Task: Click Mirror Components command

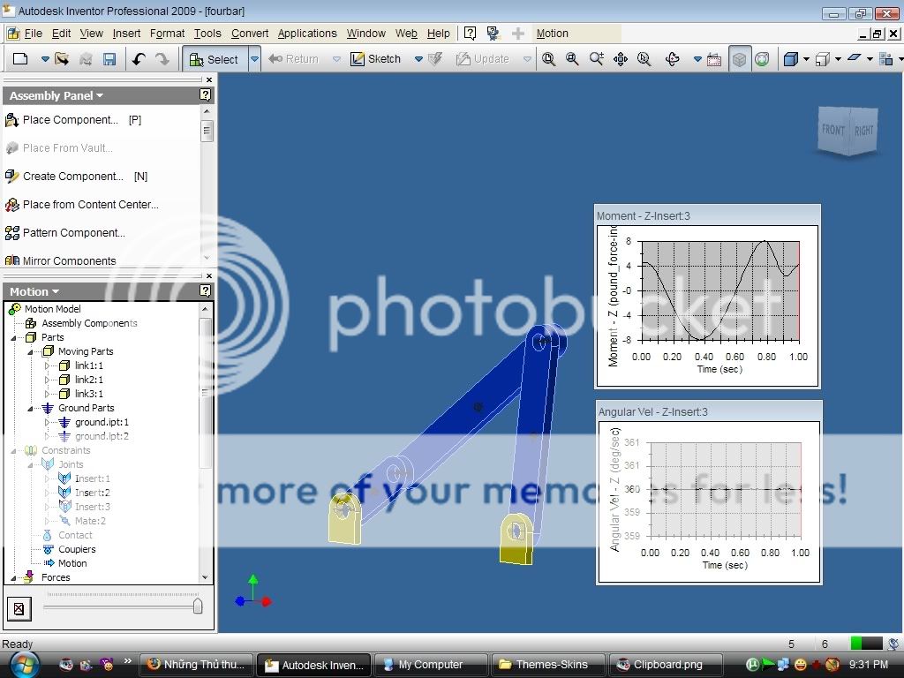Action: click(61, 260)
